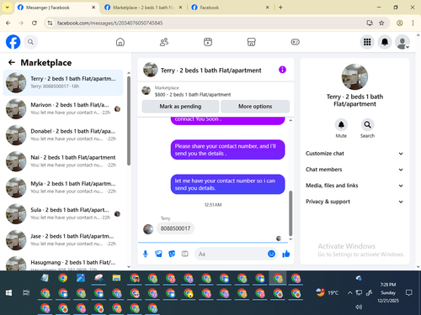Expand Privacy & support section
This screenshot has height=315, width=421.
pyautogui.click(x=354, y=202)
